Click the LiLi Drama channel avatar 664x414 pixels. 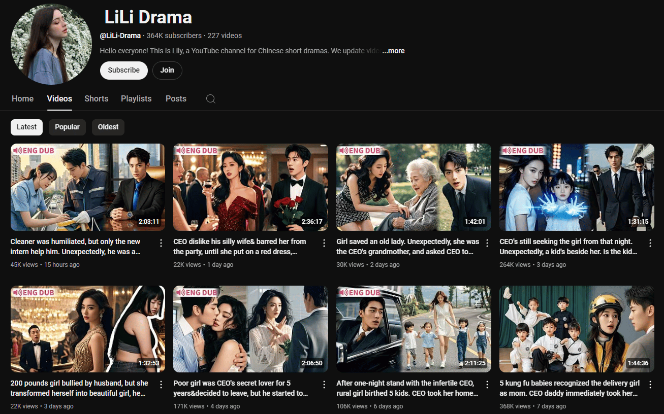(51, 44)
